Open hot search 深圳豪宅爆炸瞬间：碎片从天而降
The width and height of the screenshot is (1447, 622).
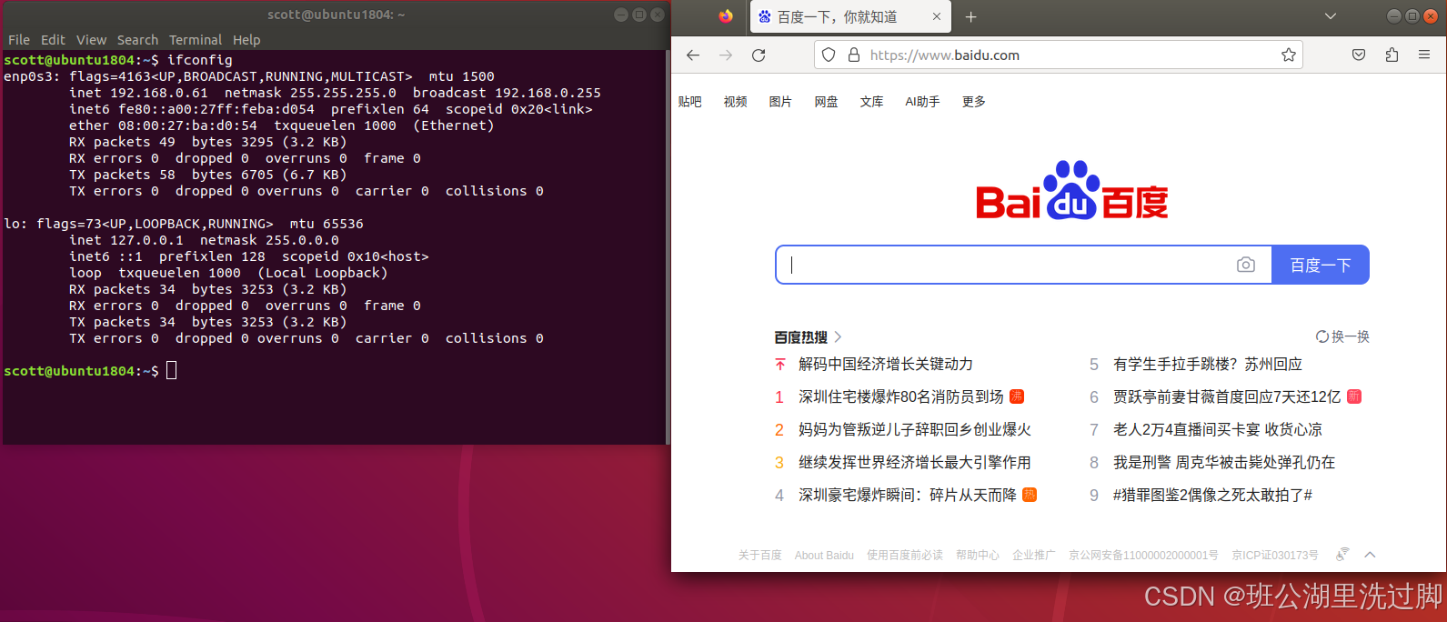point(908,495)
